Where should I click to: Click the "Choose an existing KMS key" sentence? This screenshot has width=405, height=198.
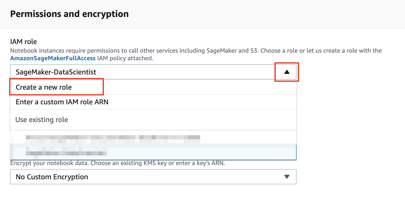[157, 163]
